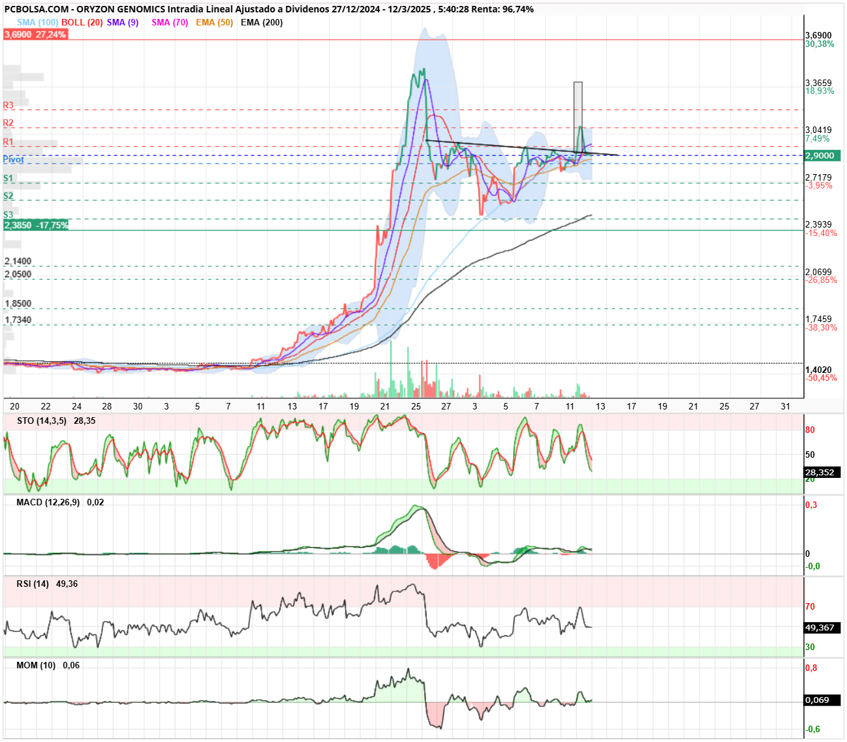Click the SMA (100) legend label
Viewport: 847px width, 742px height.
tap(38, 22)
